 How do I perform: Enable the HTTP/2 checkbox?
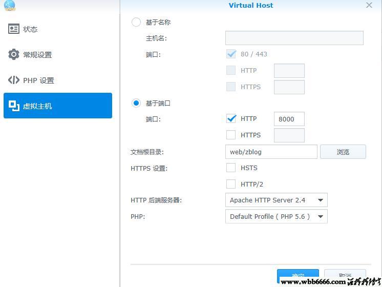pos(231,184)
